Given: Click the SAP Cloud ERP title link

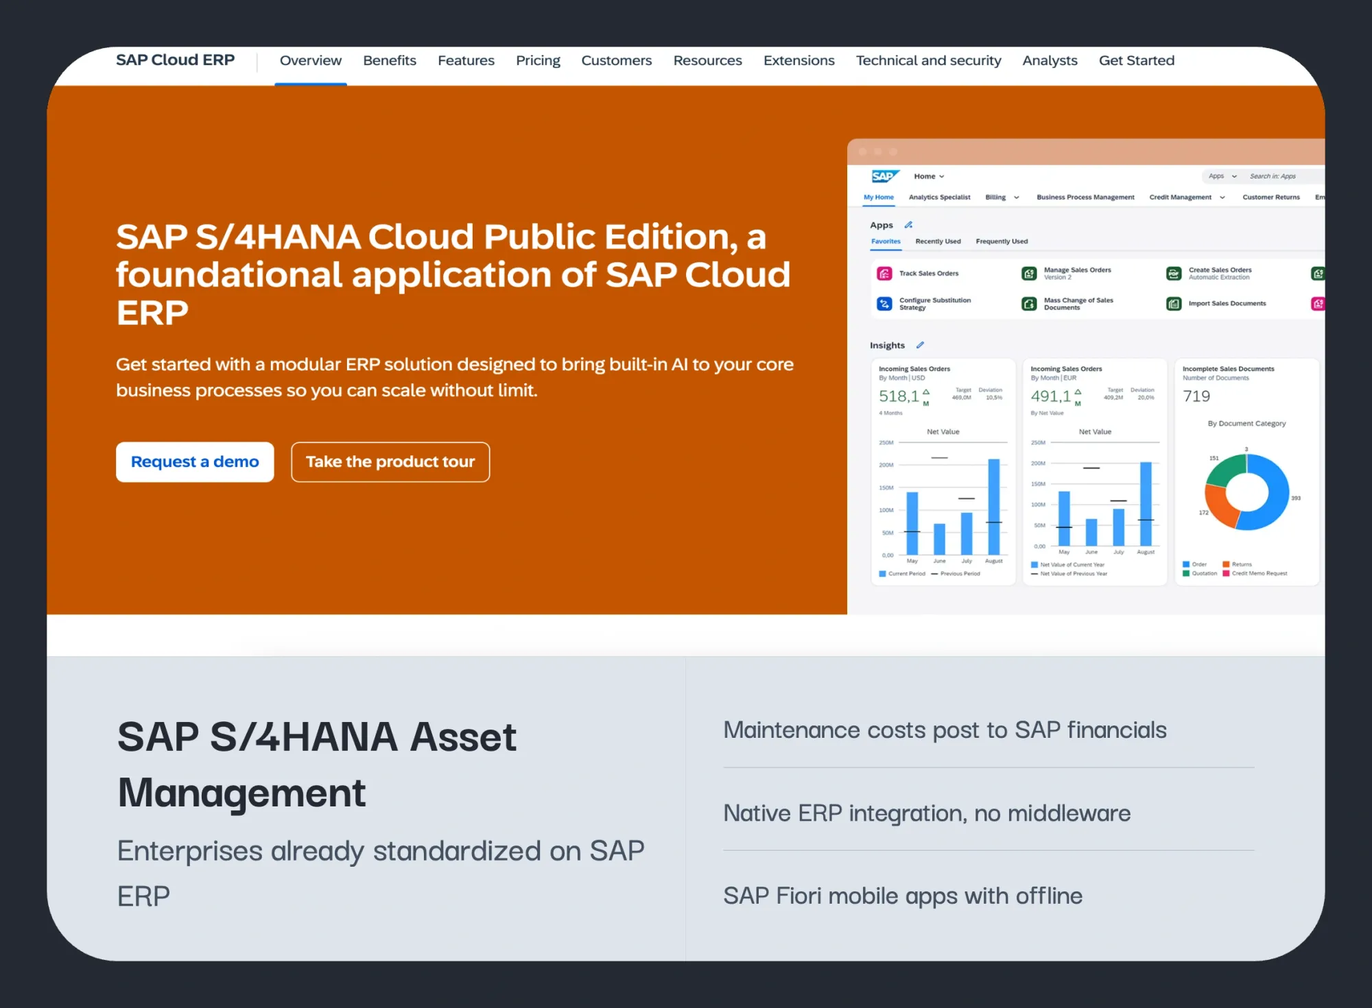Looking at the screenshot, I should [x=175, y=60].
